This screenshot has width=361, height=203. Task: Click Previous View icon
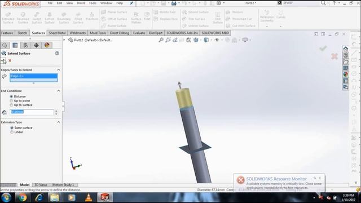tap(175, 40)
